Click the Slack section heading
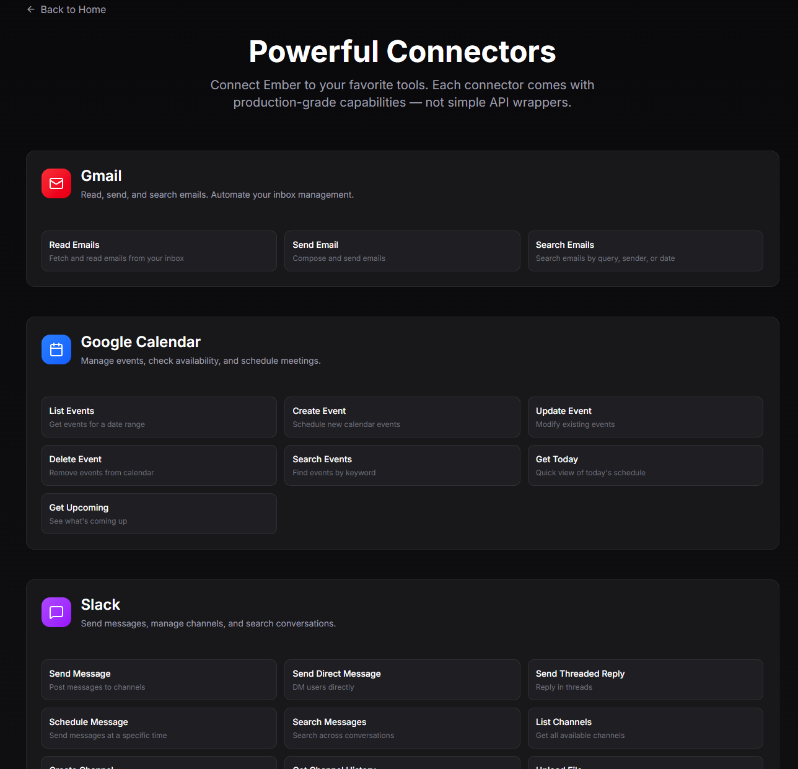Viewport: 798px width, 769px height. point(100,605)
